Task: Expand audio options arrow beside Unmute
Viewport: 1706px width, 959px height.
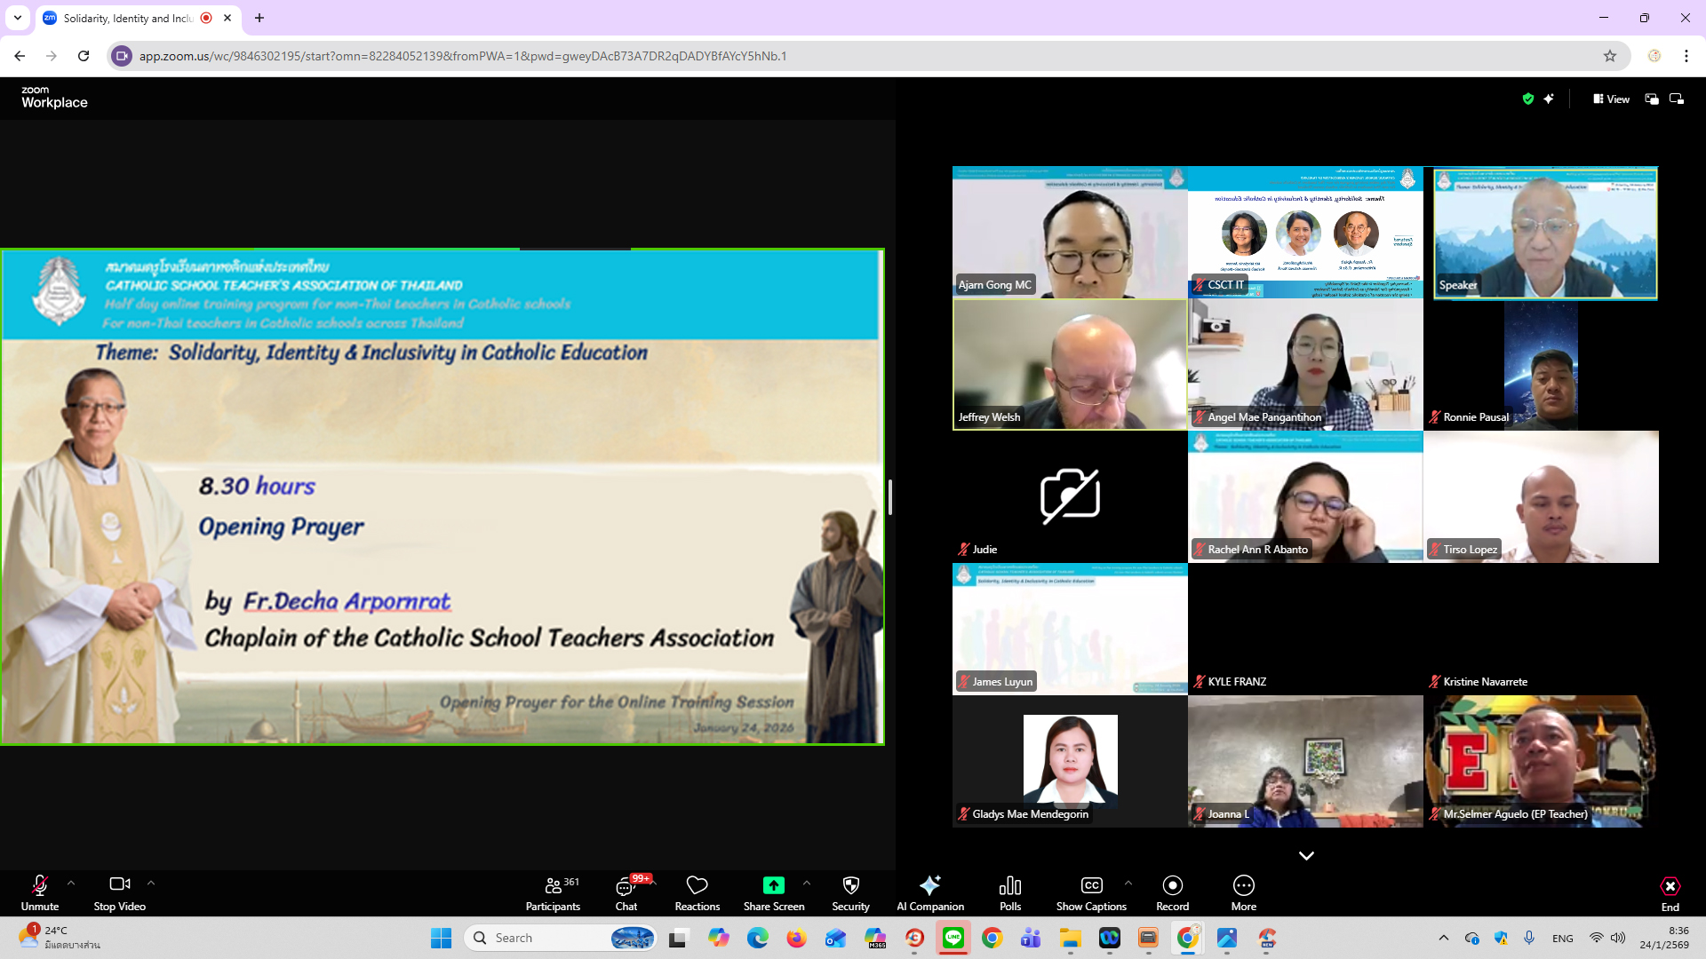Action: [x=71, y=883]
